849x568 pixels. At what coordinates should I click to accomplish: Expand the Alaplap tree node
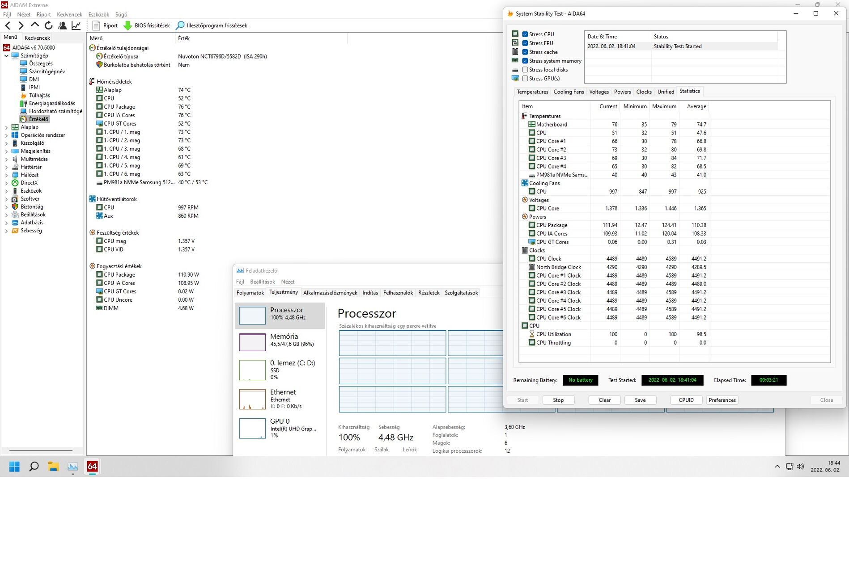click(x=6, y=127)
